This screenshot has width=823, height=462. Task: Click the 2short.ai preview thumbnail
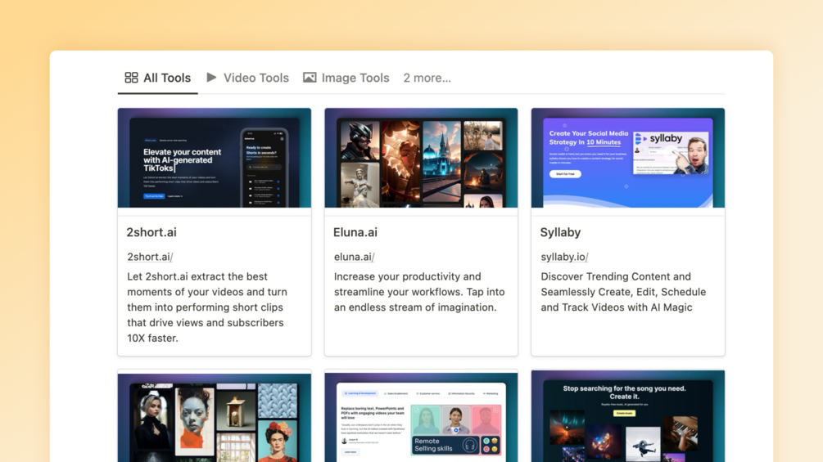tap(215, 158)
